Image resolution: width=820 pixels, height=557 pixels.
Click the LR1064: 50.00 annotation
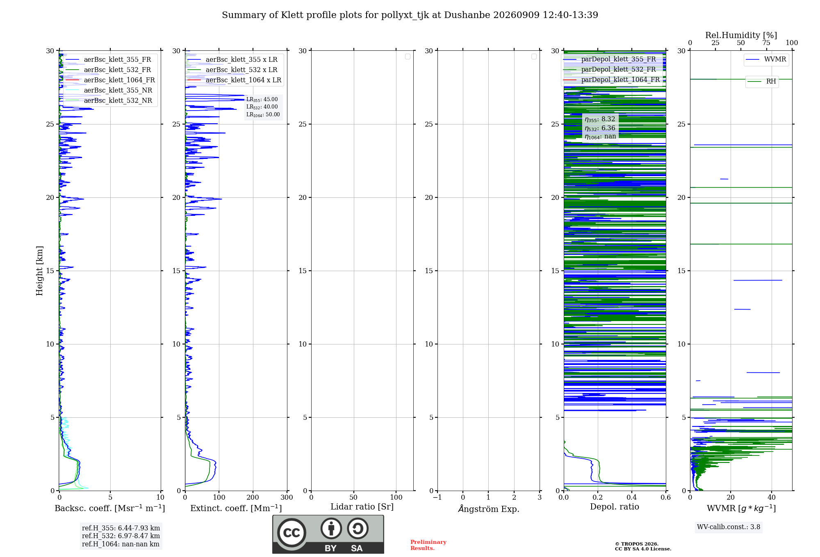263,115
